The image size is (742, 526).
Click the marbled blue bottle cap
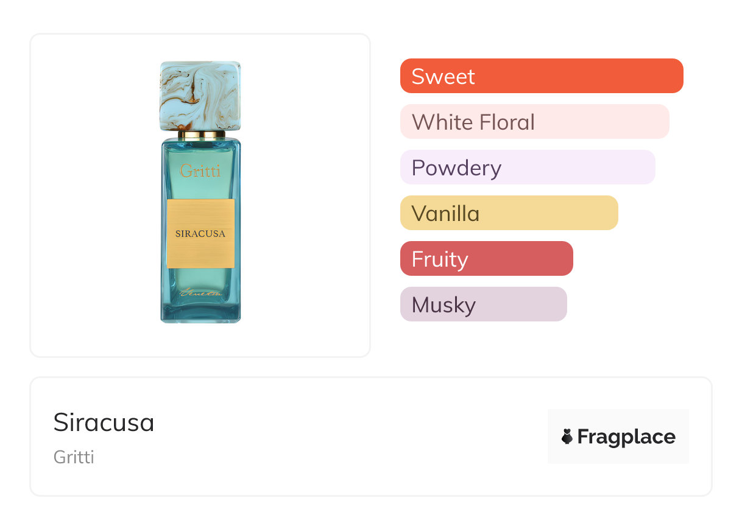[200, 96]
